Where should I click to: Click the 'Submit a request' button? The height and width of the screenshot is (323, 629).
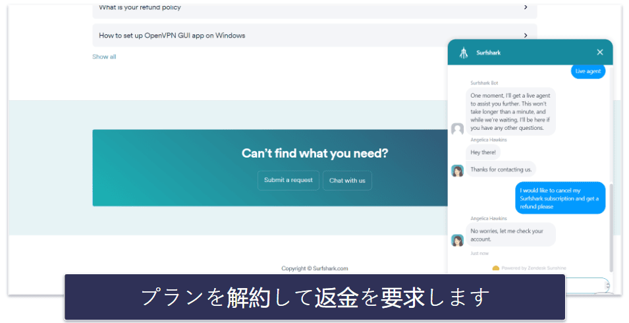[x=288, y=180]
